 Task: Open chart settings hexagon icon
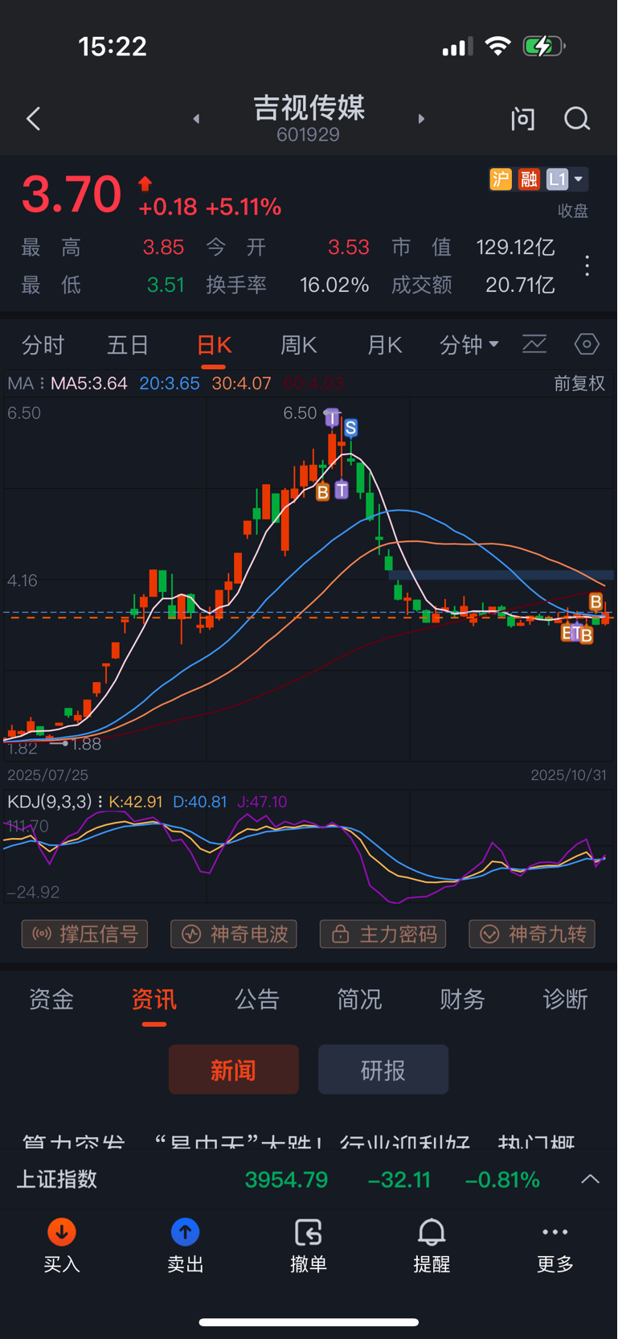click(587, 344)
